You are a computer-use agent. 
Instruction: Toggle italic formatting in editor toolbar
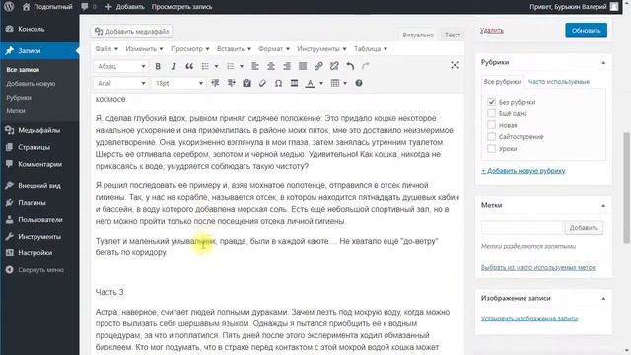click(x=174, y=66)
